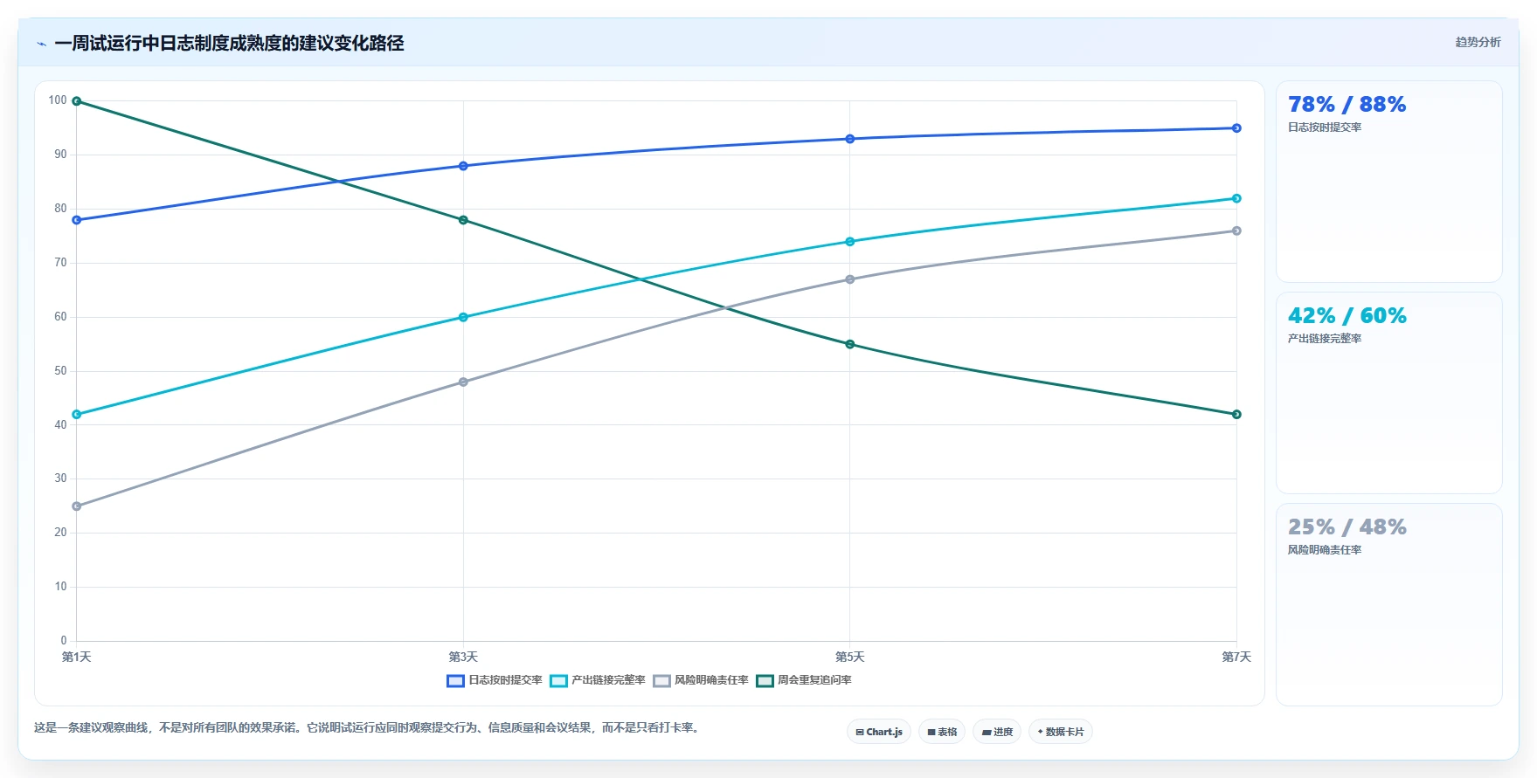The height and width of the screenshot is (778, 1537).
Task: Click the 表格 chip
Action: coord(942,732)
